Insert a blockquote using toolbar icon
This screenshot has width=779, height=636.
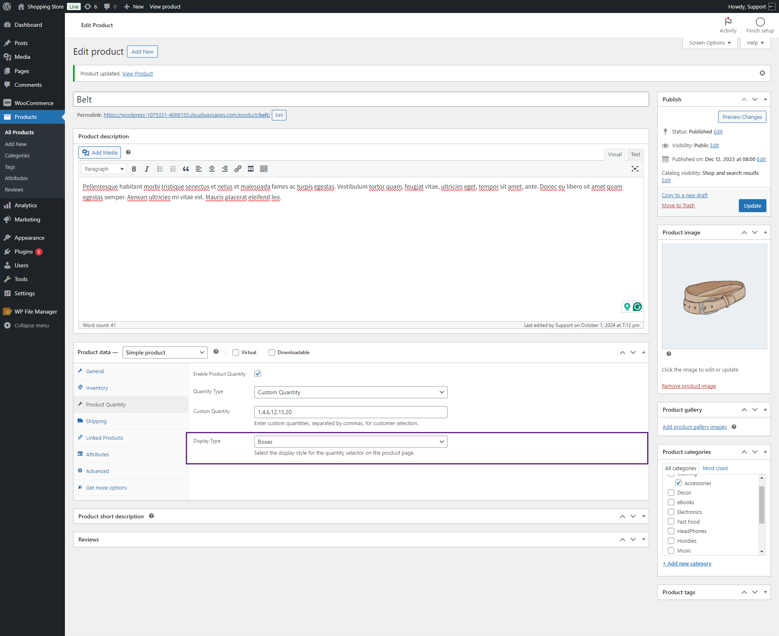click(186, 169)
